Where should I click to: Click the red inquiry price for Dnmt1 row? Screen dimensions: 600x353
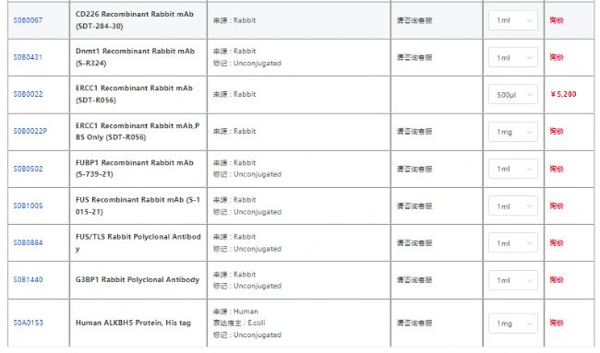[557, 57]
